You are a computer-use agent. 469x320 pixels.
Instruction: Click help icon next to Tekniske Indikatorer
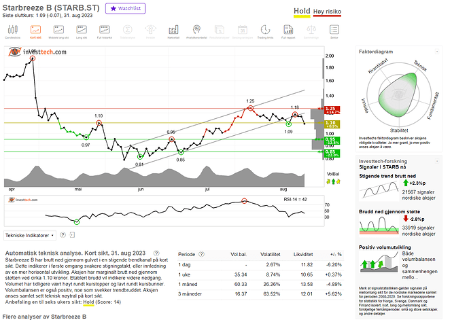63,235
